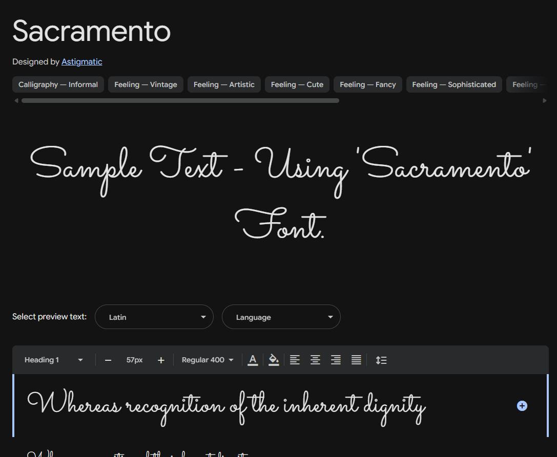Click the 'Whereas recognition' heading preview text
This screenshot has width=557, height=457.
[x=226, y=407]
